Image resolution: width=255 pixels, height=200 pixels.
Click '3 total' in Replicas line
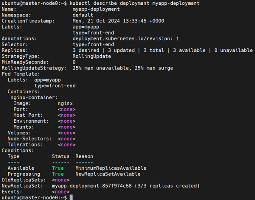(154, 51)
